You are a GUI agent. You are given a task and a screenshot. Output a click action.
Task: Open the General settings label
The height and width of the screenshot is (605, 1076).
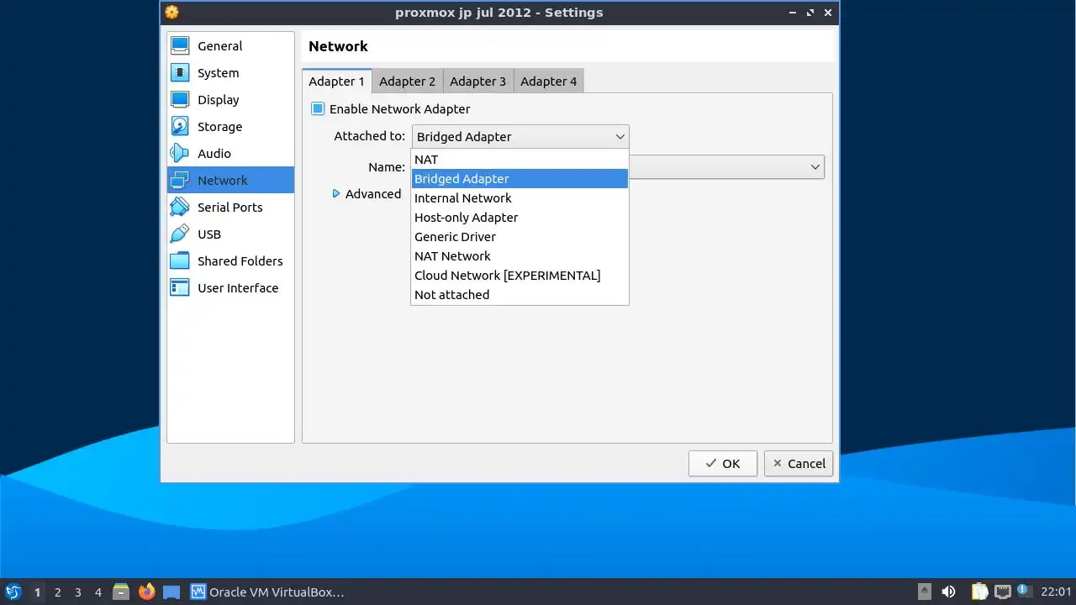coord(219,45)
